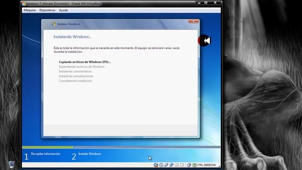Viewport: 302px width, 170px height.
Task: Click the mouse integration status icon
Action: [189, 165]
